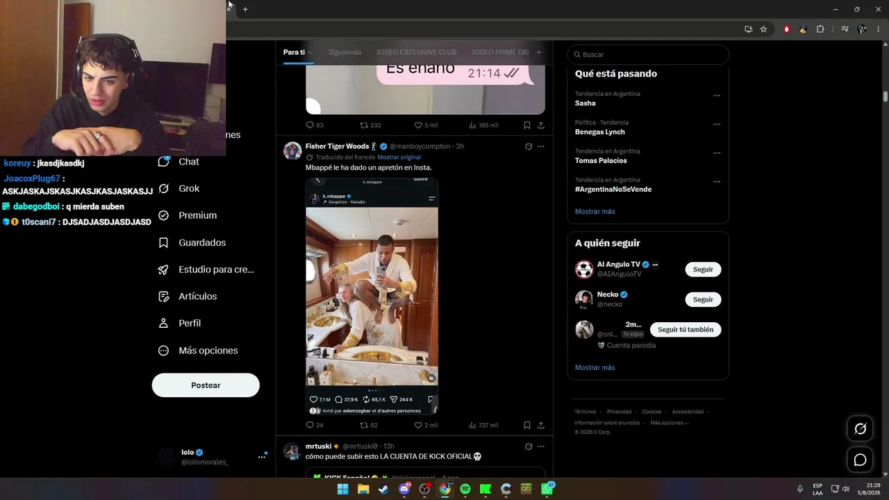Click the Postear button
This screenshot has height=500, width=889.
point(206,385)
